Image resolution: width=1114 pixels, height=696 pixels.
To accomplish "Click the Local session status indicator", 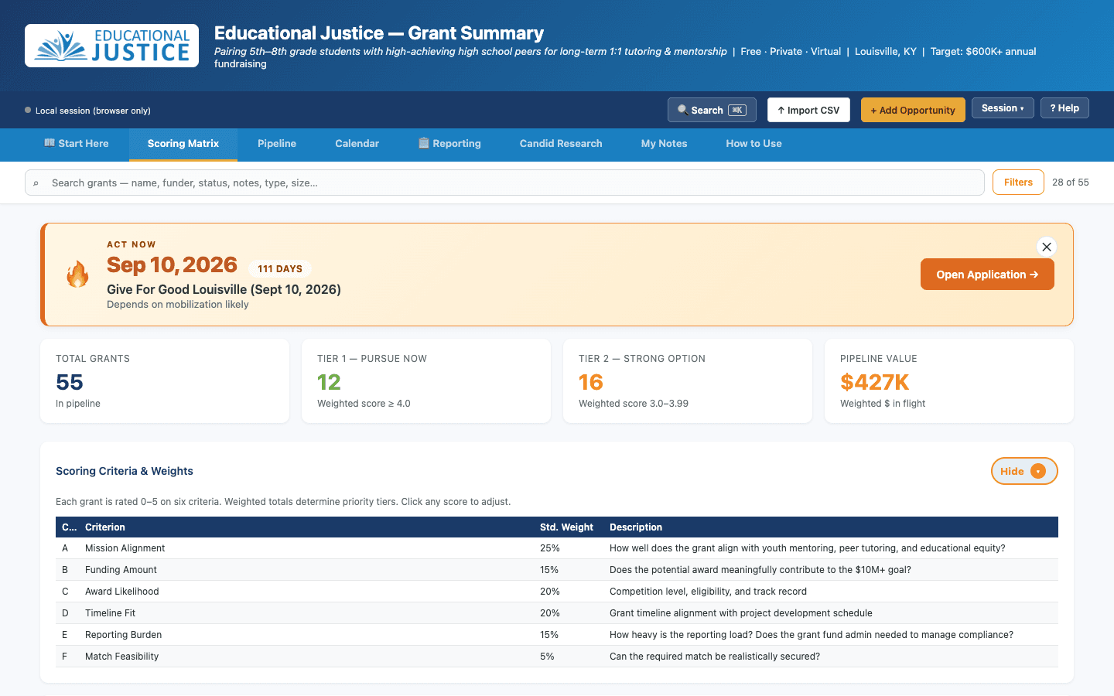I will tap(87, 111).
